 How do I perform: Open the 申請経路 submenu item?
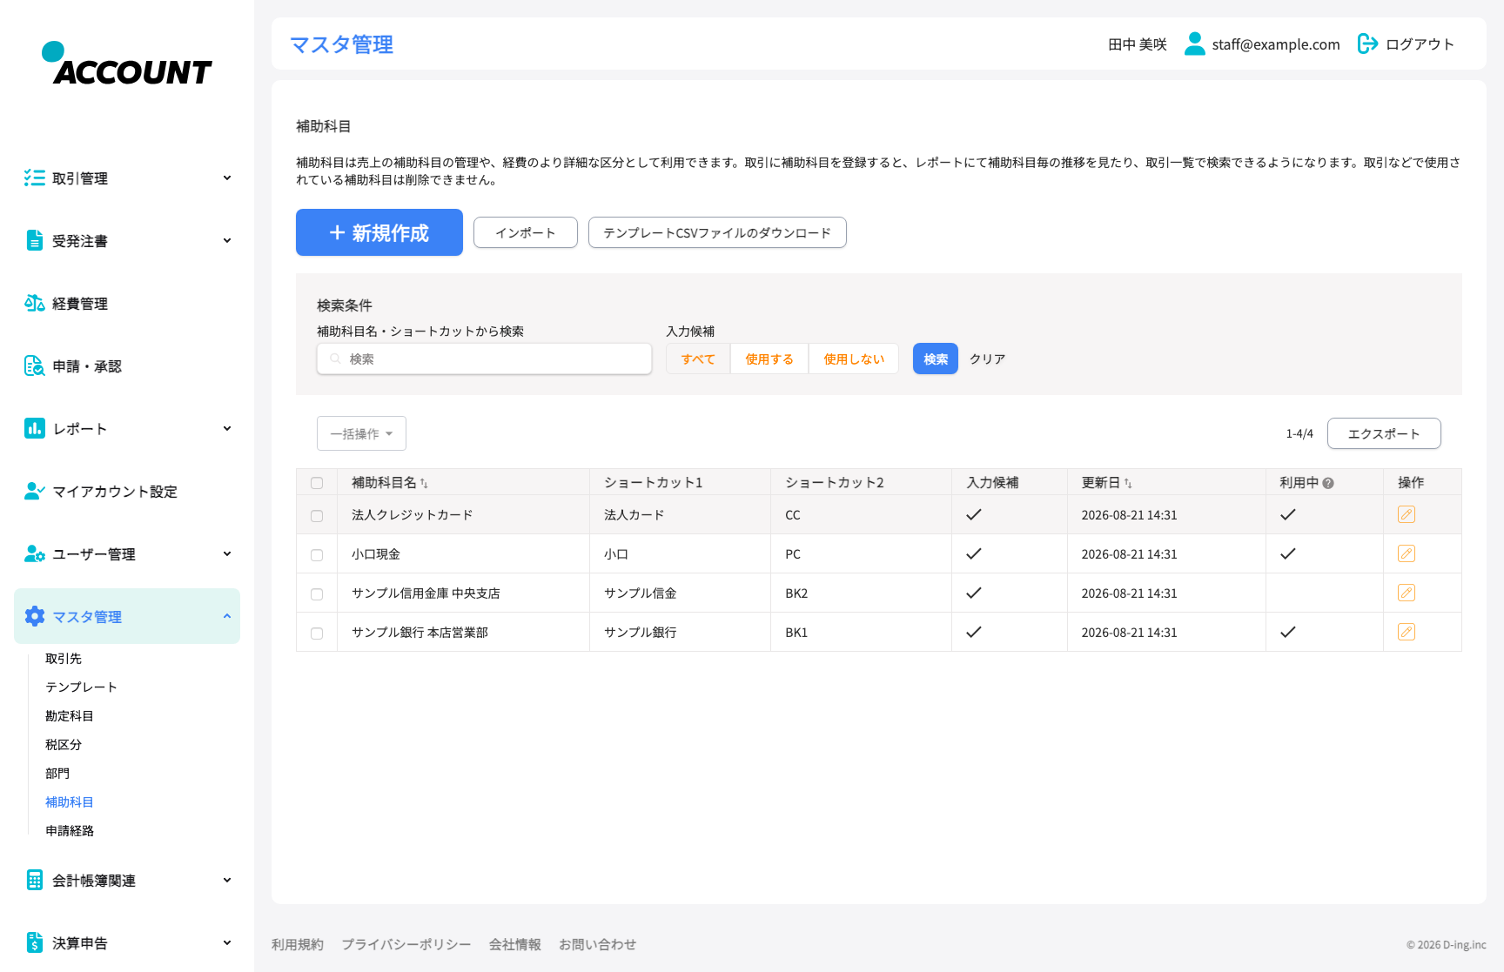(70, 831)
